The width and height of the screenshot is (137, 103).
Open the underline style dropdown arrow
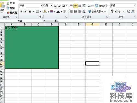click(33, 12)
